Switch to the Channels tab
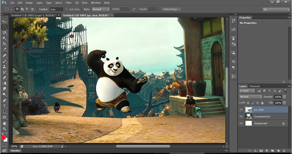Image resolution: width=292 pixels, height=154 pixels. pyautogui.click(x=254, y=86)
